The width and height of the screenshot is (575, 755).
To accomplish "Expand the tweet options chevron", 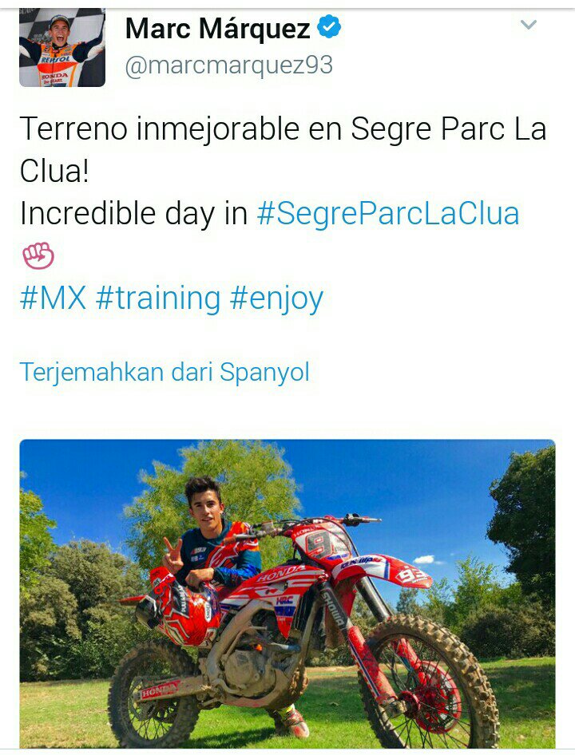I will pyautogui.click(x=529, y=25).
